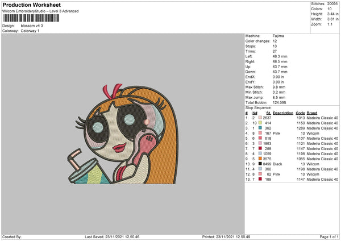Select the Black swatch with 8499 stitches

260,164
